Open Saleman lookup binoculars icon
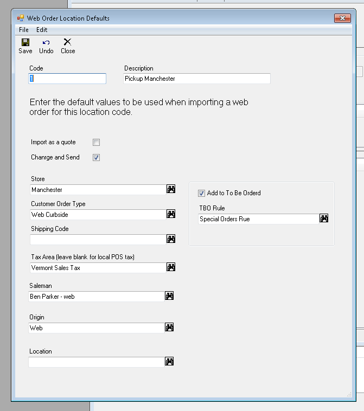364x411 pixels. click(169, 296)
